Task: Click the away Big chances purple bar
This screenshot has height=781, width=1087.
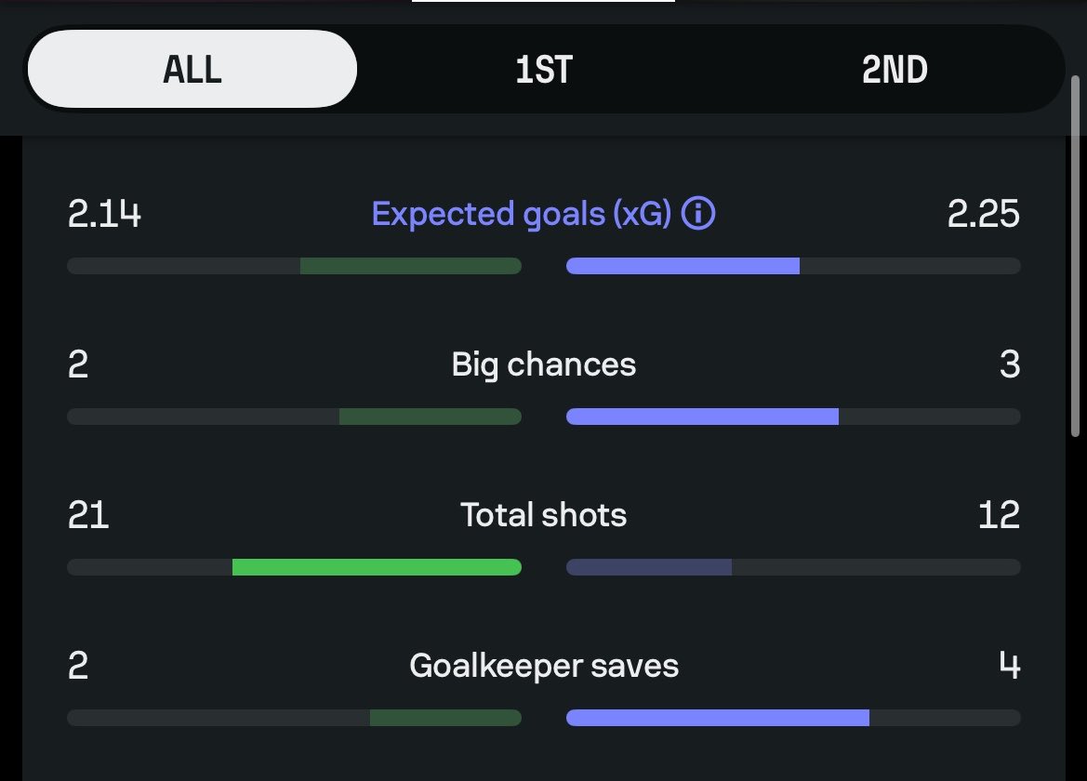Action: tap(702, 417)
